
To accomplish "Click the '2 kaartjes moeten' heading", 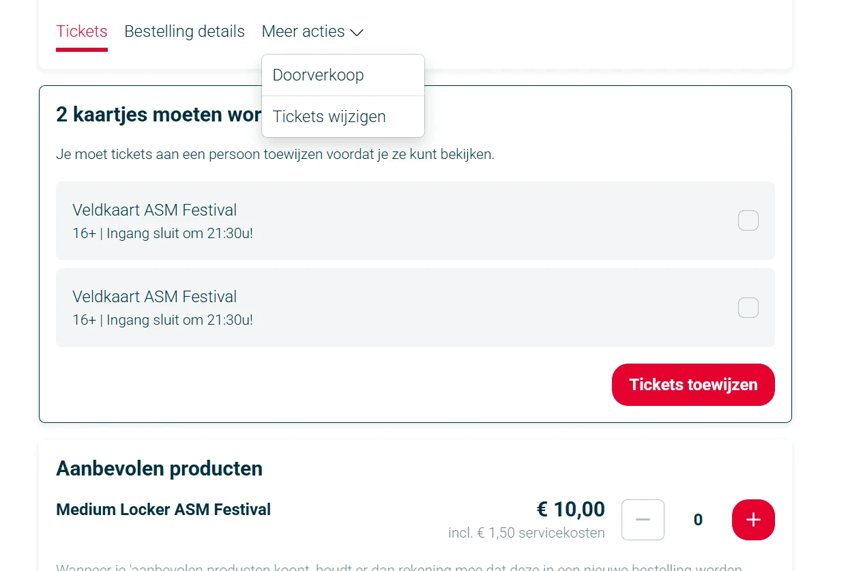I will click(x=158, y=114).
